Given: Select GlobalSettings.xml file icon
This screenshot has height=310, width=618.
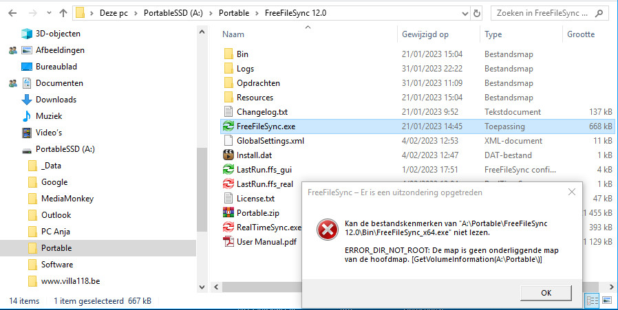Looking at the screenshot, I should 228,141.
